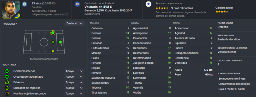This screenshot has width=256, height=97.
Task: Click the Hombre objetivo escorado suitability icon
Action: point(7,94)
